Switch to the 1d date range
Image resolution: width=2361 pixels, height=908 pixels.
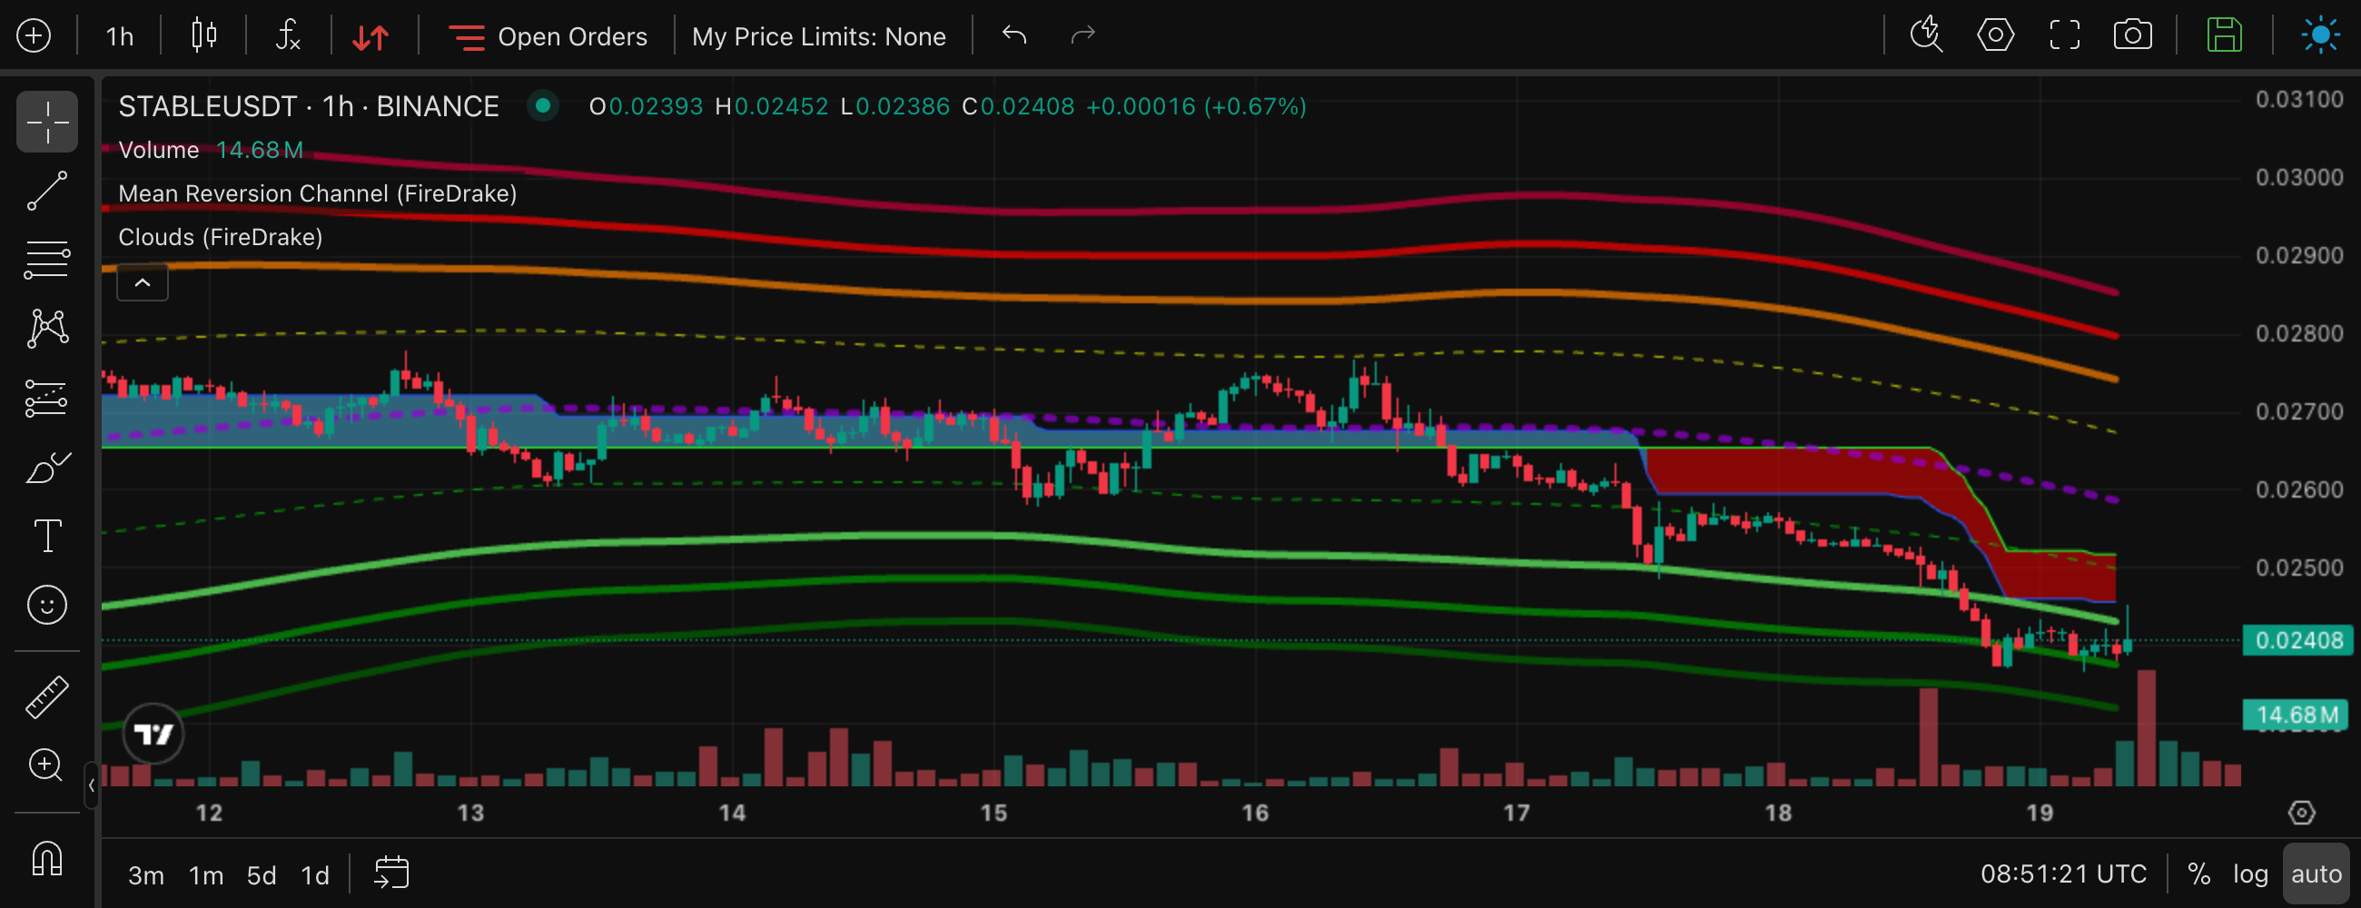(315, 876)
